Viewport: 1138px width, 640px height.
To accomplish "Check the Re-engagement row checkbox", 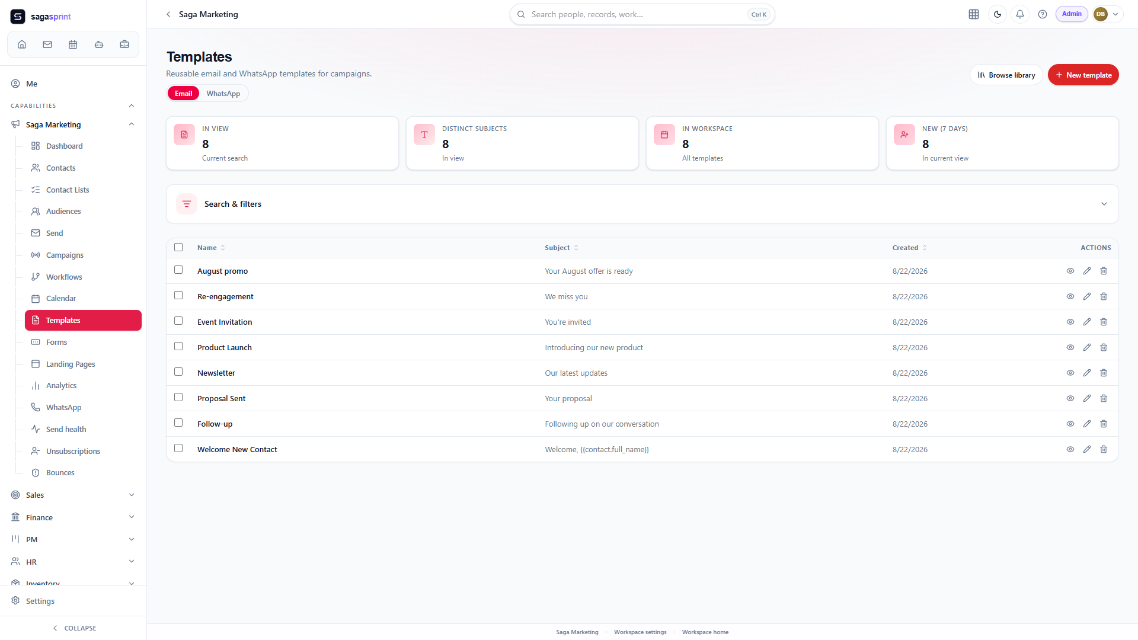I will (x=178, y=295).
